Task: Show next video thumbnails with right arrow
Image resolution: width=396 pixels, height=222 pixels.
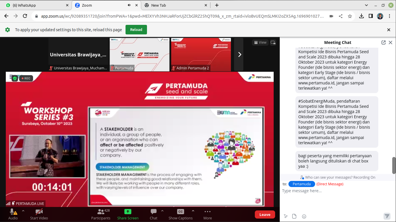Action: coord(239,54)
